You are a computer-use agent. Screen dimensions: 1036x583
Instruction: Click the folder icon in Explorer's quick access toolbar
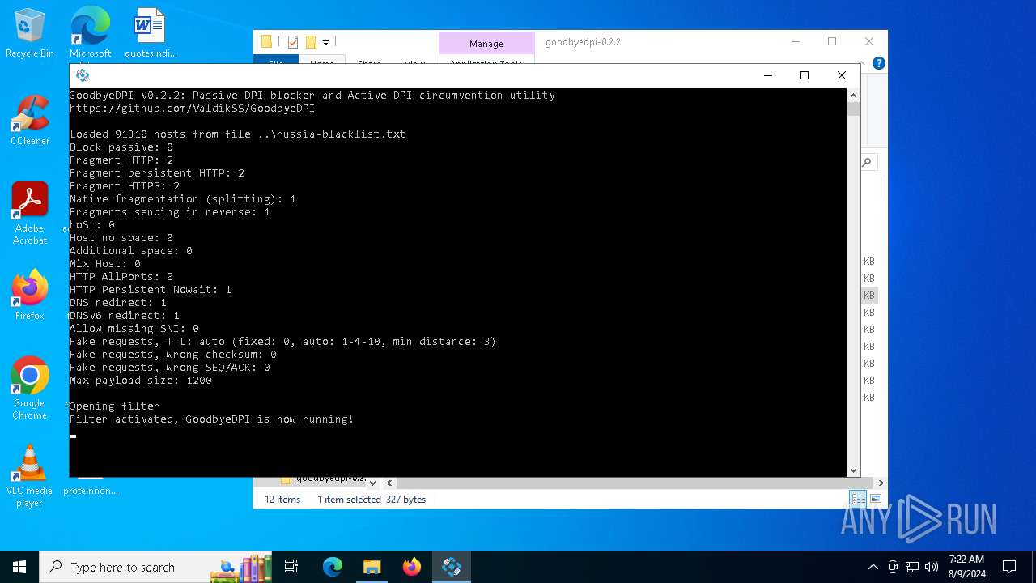click(266, 42)
